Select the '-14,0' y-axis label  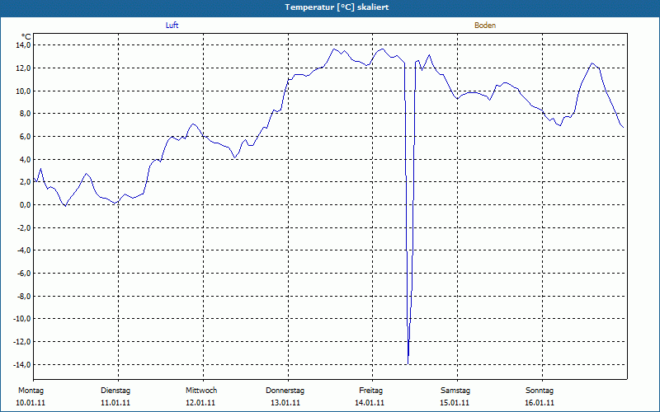[x=21, y=364]
